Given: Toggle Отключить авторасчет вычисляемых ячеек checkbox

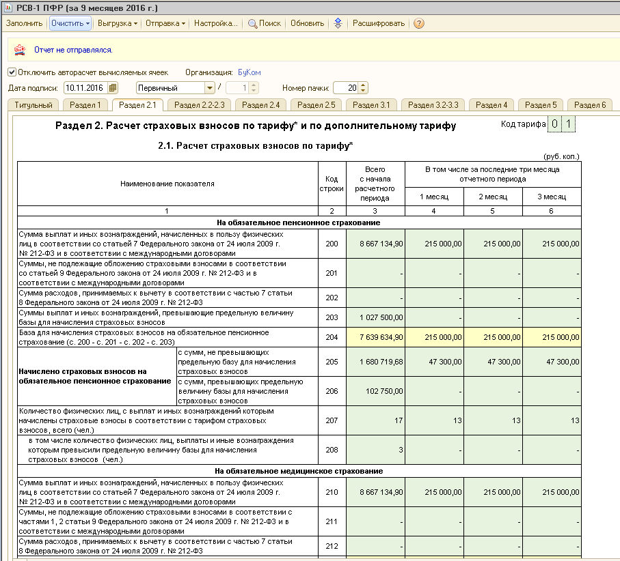Looking at the screenshot, I should (x=12, y=72).
